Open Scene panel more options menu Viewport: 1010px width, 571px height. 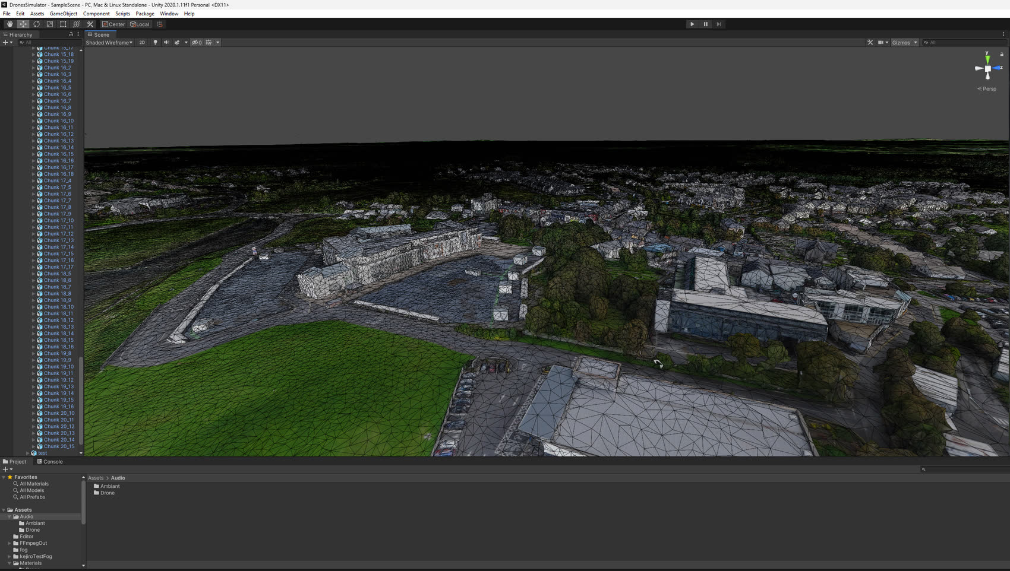pyautogui.click(x=1003, y=34)
